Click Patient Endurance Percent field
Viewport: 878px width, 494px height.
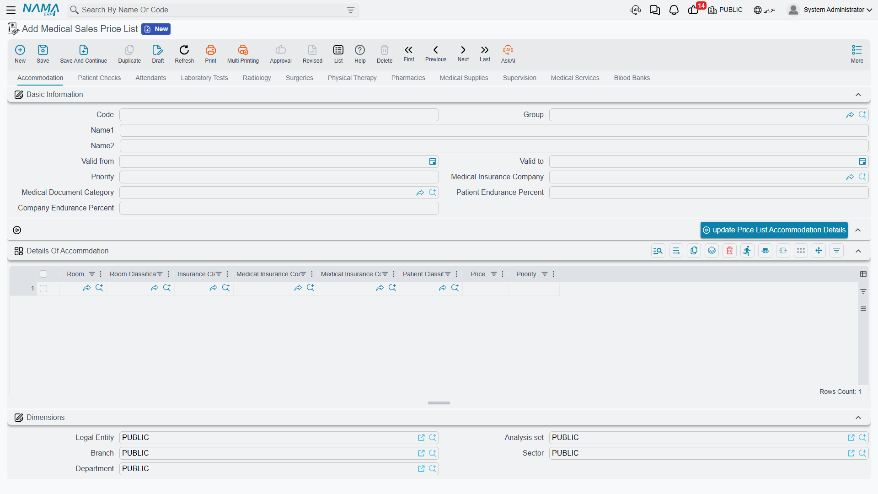709,193
